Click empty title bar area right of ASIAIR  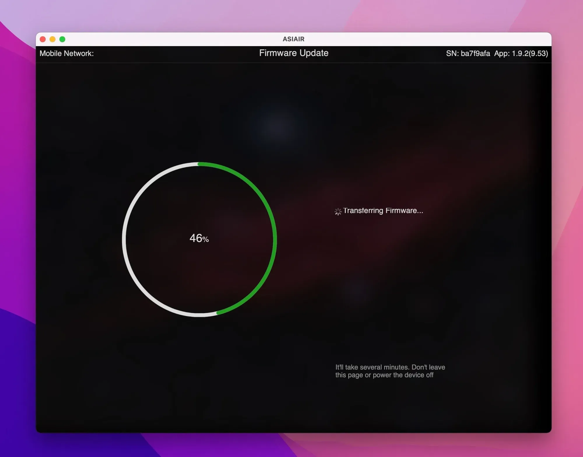pyautogui.click(x=408, y=39)
